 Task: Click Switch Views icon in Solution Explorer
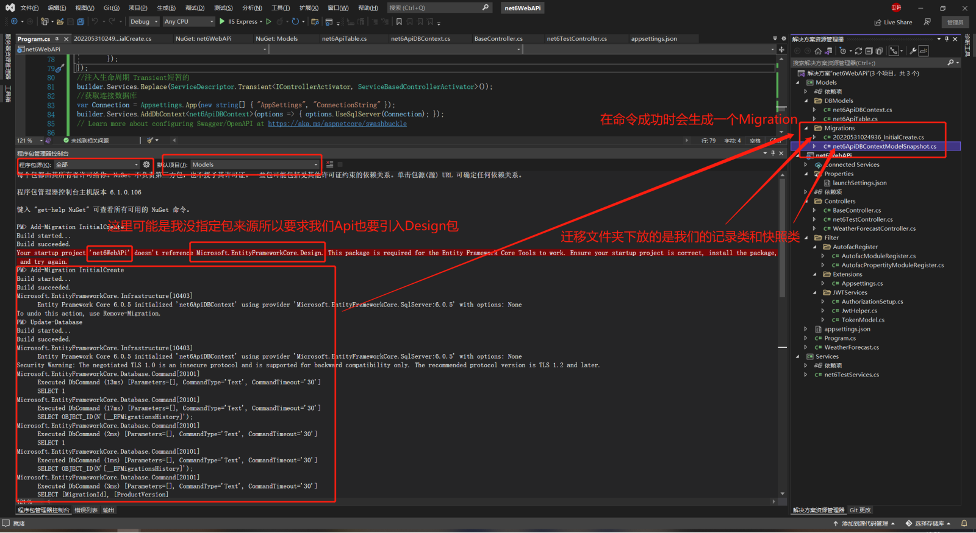[828, 51]
